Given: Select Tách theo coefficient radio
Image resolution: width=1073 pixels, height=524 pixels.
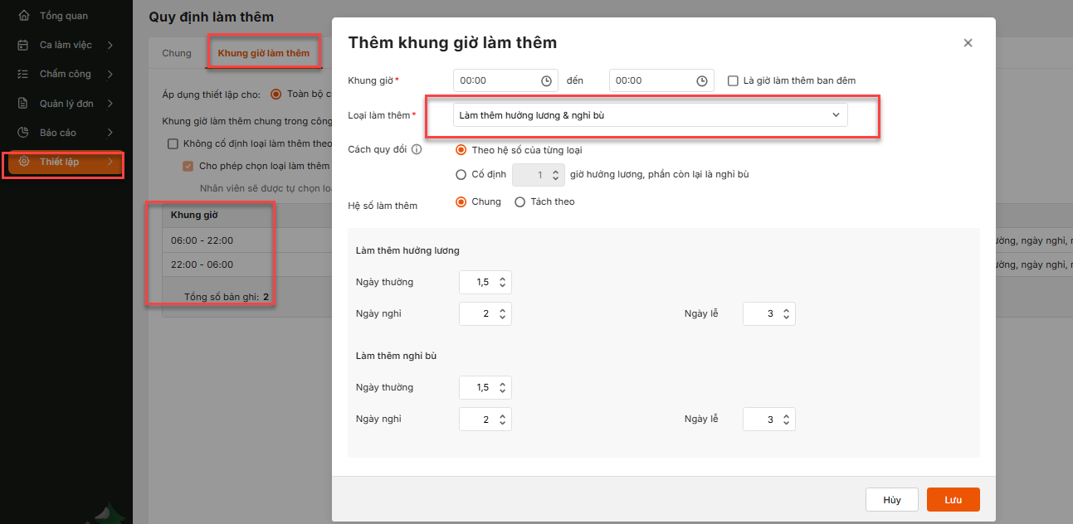Looking at the screenshot, I should [520, 201].
